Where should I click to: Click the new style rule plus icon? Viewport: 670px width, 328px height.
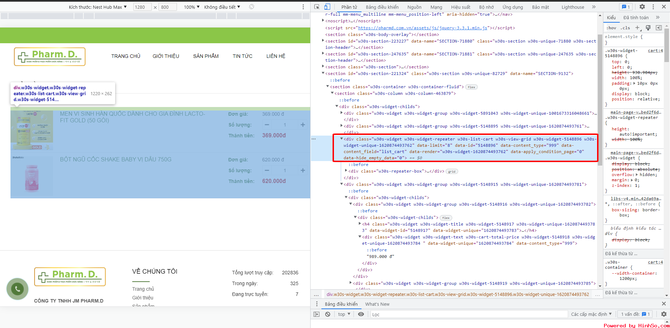(x=638, y=28)
